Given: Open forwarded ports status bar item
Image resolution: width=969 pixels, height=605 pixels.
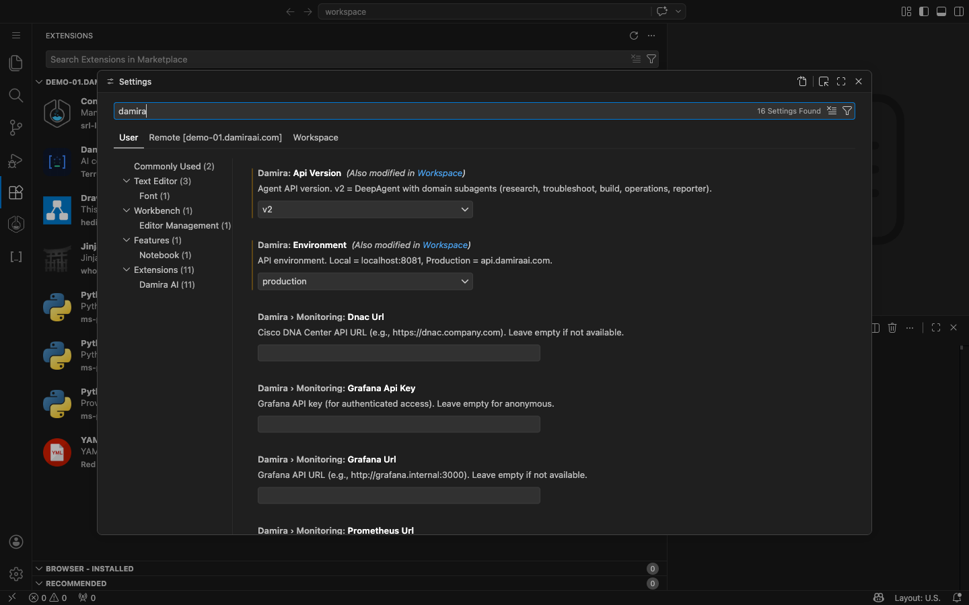Looking at the screenshot, I should [x=87, y=598].
